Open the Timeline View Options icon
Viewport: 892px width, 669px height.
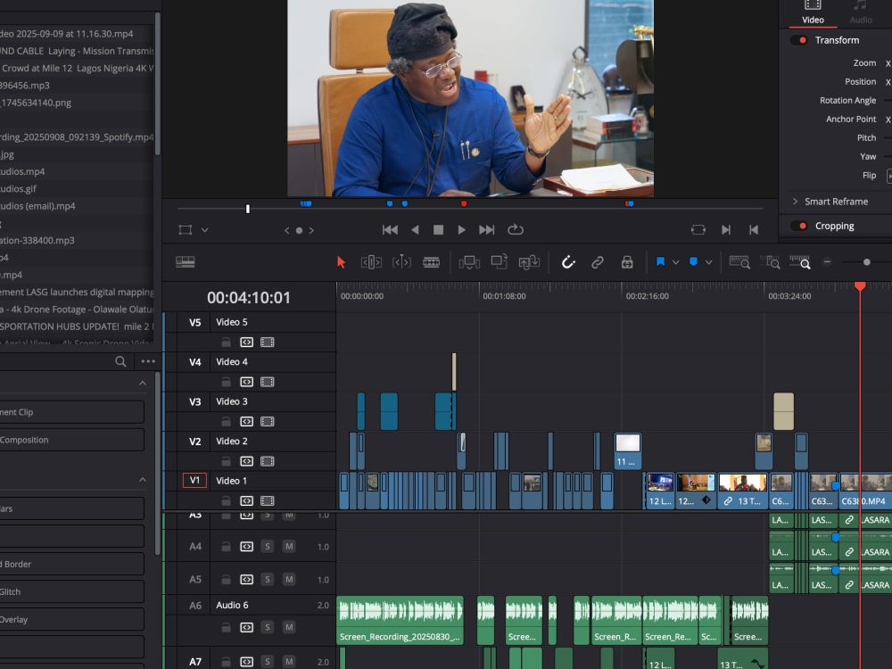point(186,261)
